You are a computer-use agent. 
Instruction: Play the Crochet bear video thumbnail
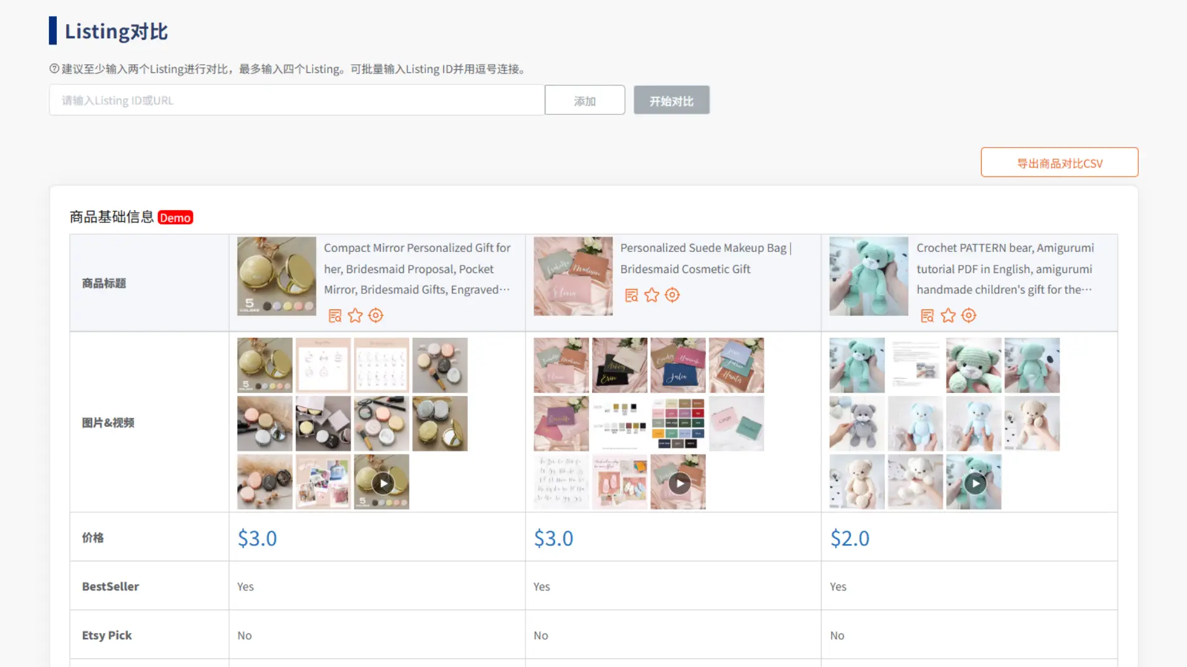click(x=974, y=482)
